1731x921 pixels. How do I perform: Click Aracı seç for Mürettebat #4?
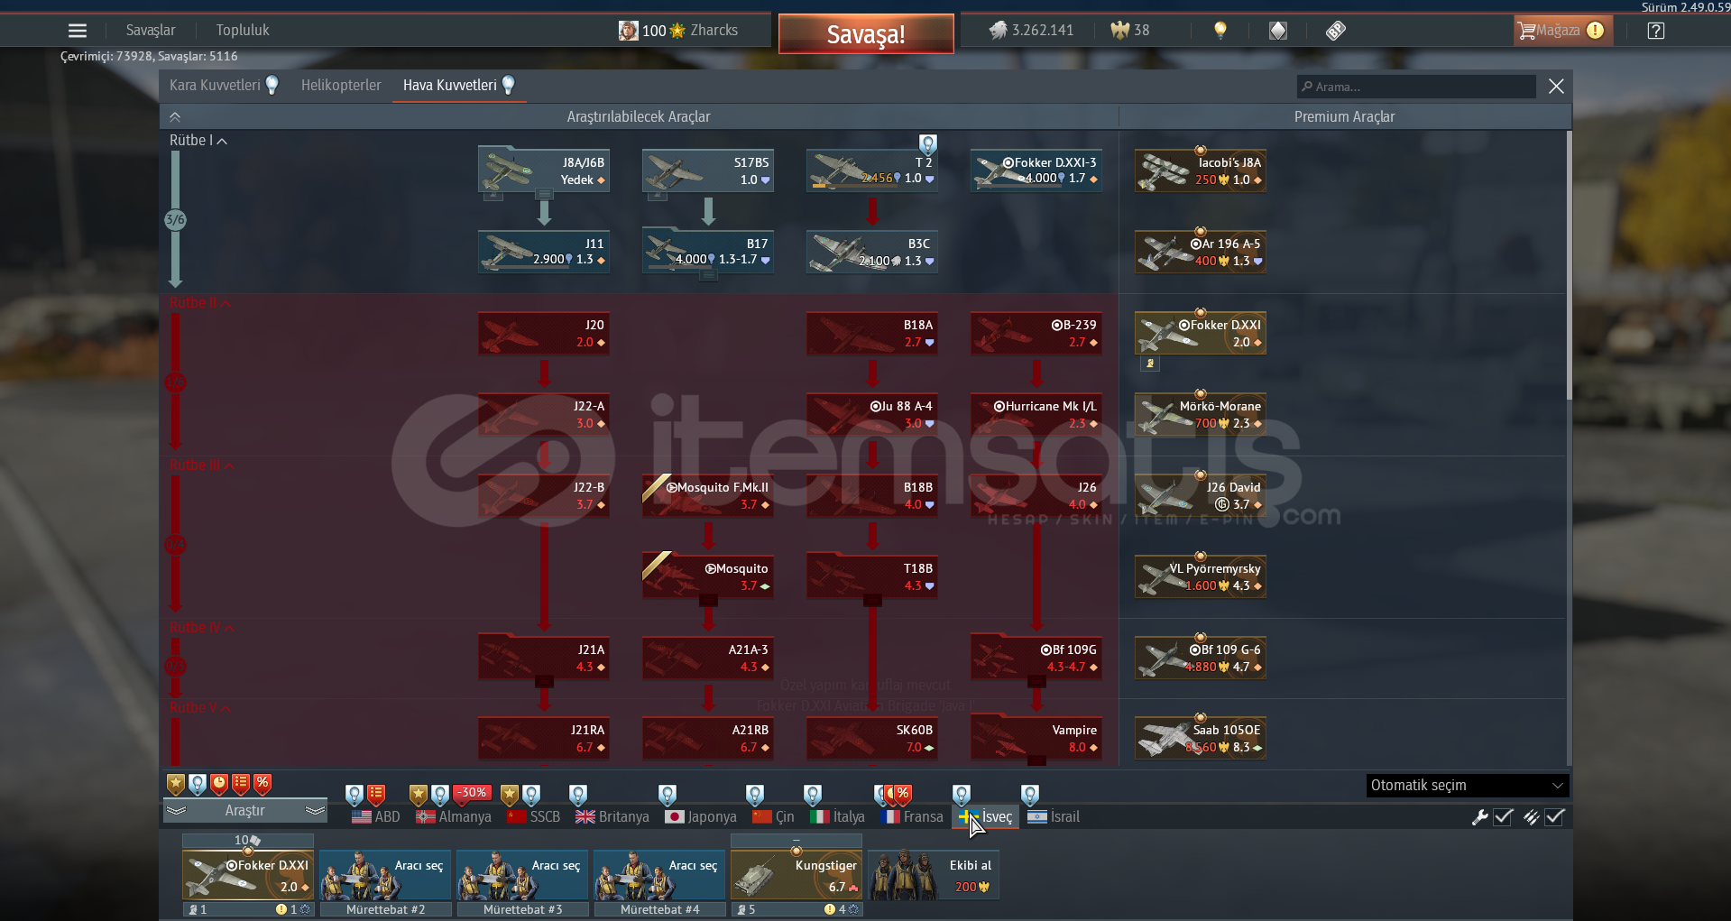[x=659, y=875]
